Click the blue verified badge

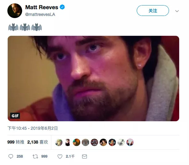click(62, 7)
